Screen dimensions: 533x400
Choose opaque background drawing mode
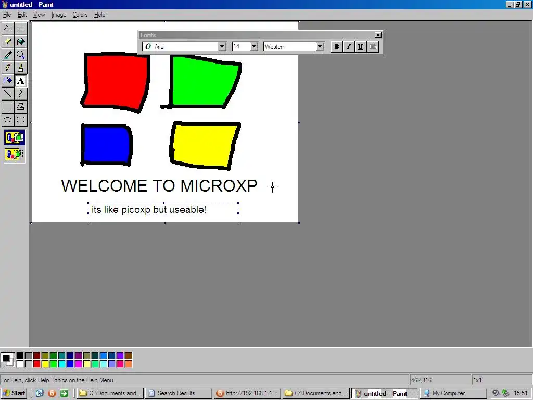tap(14, 137)
